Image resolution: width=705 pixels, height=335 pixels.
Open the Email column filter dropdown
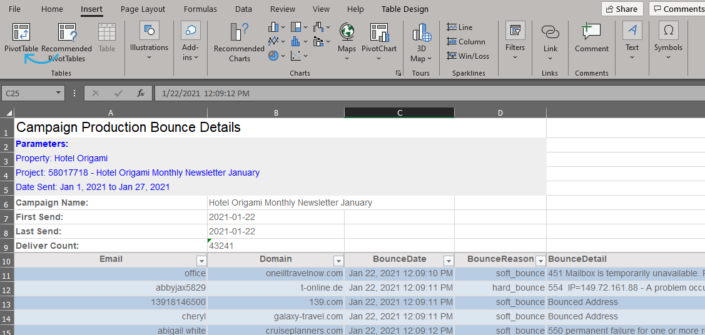pyautogui.click(x=201, y=261)
